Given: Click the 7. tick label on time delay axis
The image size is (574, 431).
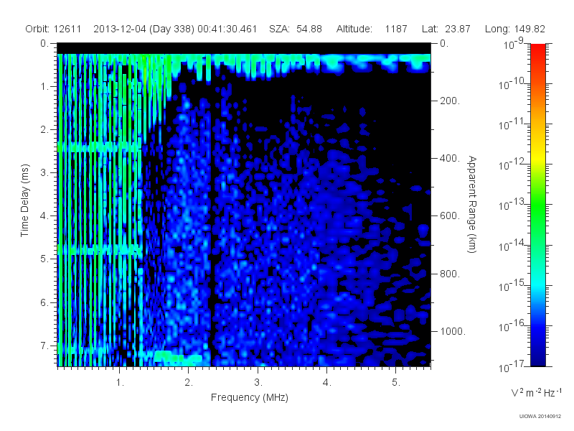Looking at the screenshot, I should tap(44, 346).
